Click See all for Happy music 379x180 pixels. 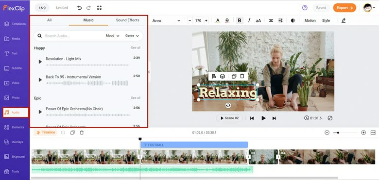tap(136, 48)
